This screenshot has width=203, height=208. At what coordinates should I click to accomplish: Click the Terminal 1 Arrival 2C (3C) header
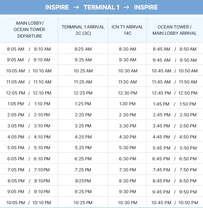tap(83, 30)
